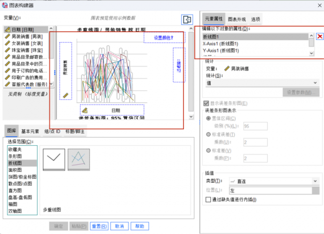Select 折线图1 in element list
Viewport: 324px width, 234px height.
point(255,37)
